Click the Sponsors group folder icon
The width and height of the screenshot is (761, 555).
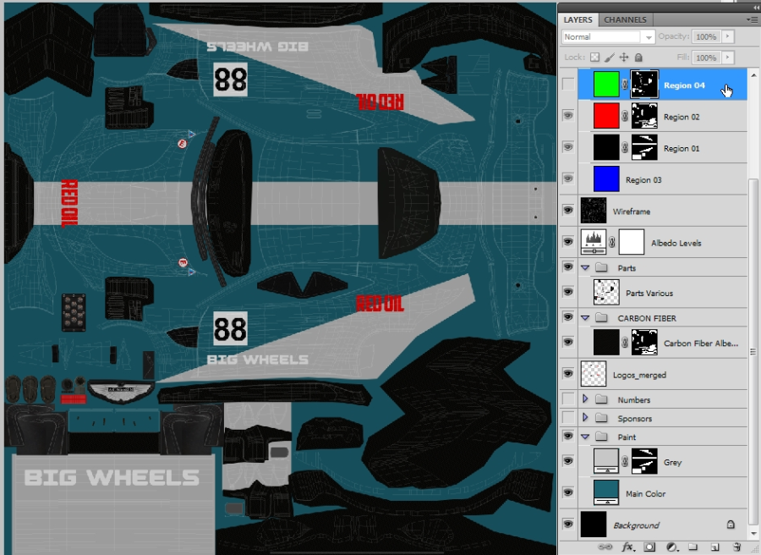coord(602,418)
